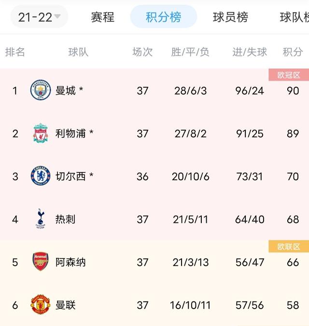309x326 pixels.
Task: Open team name 利物浦
Action: click(x=70, y=134)
